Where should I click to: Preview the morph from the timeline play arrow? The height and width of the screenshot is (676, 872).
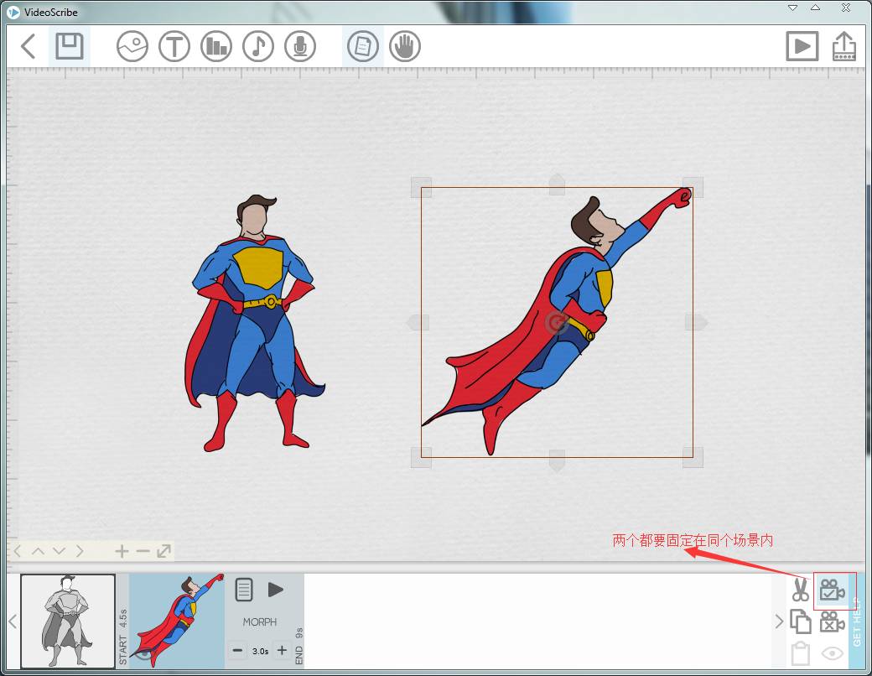(275, 590)
